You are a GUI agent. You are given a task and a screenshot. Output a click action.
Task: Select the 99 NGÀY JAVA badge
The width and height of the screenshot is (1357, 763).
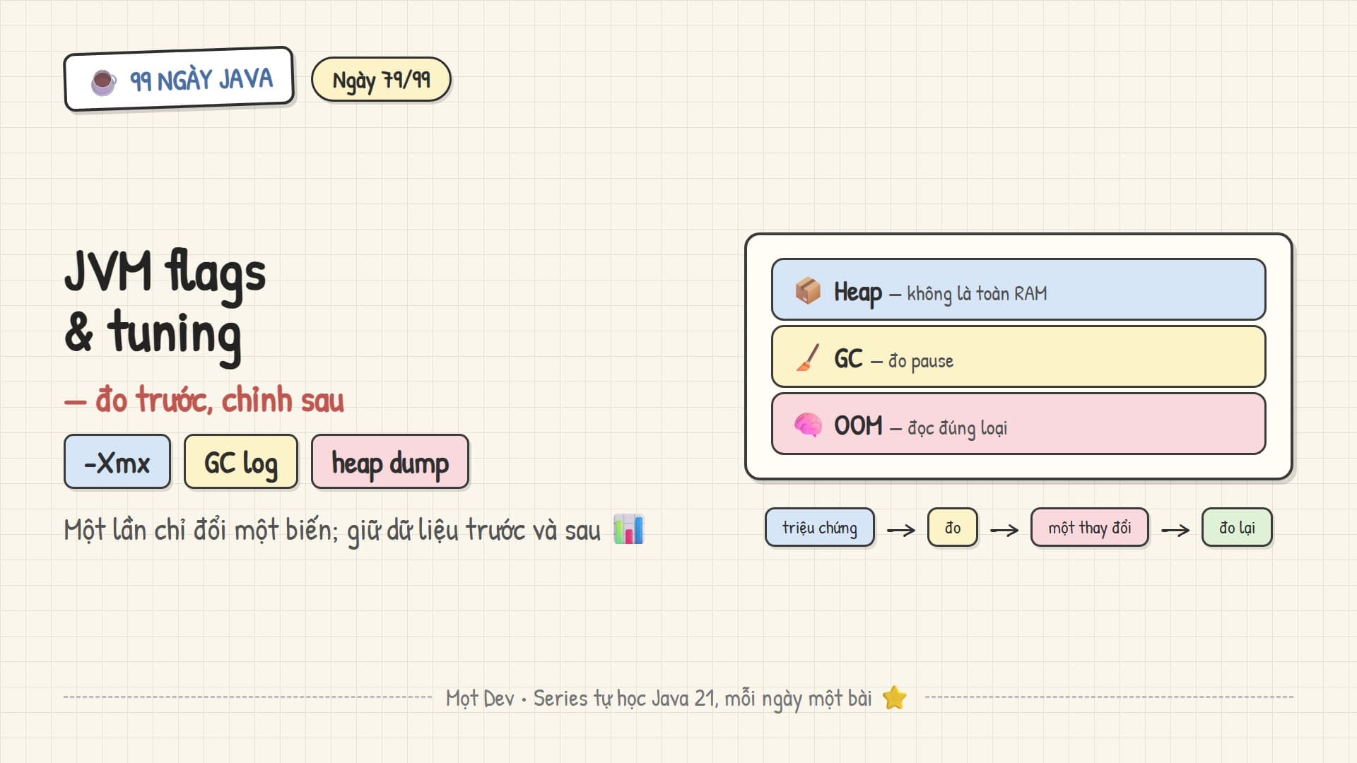coord(179,79)
